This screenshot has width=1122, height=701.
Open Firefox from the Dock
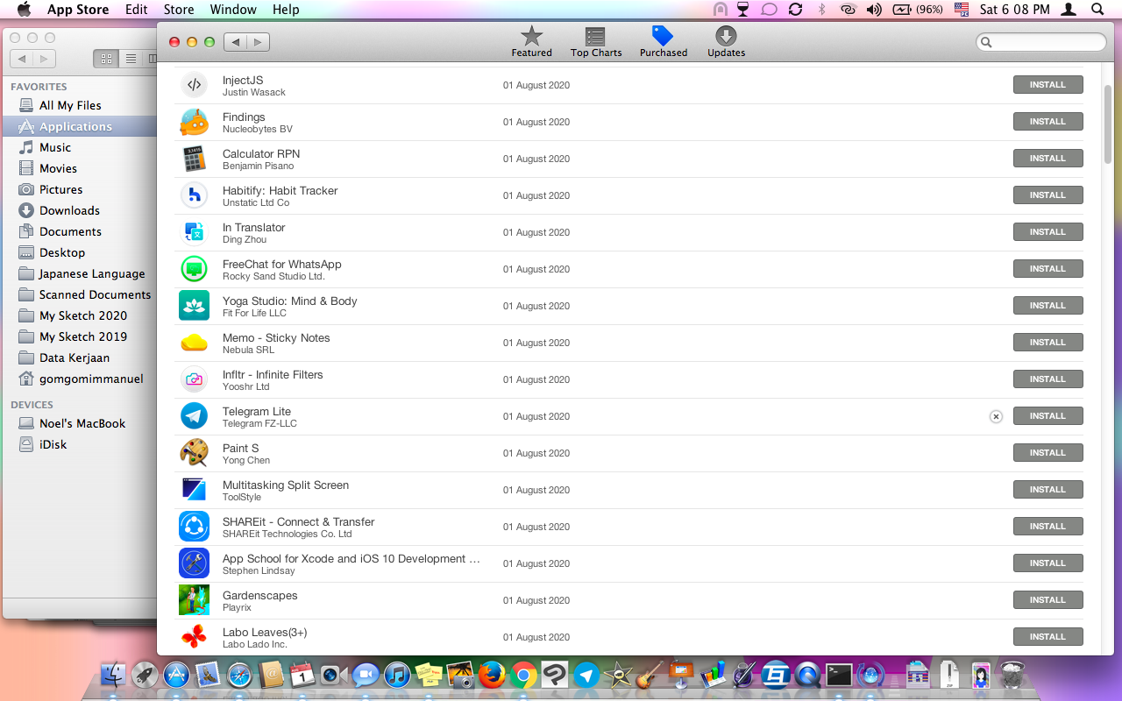pos(492,675)
